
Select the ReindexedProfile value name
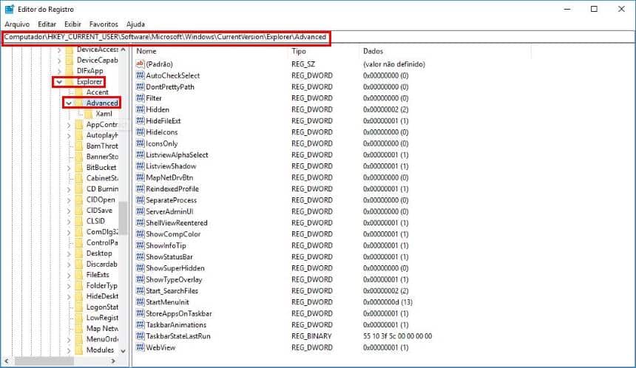(172, 188)
